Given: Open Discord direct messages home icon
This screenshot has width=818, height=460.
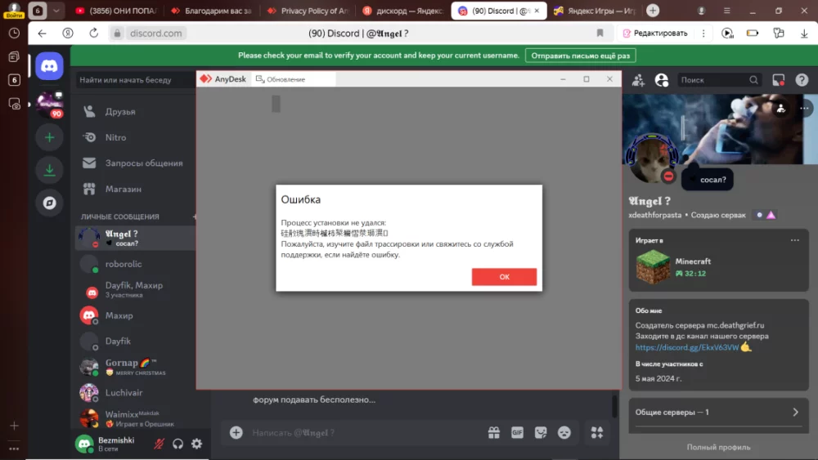Looking at the screenshot, I should (50, 66).
